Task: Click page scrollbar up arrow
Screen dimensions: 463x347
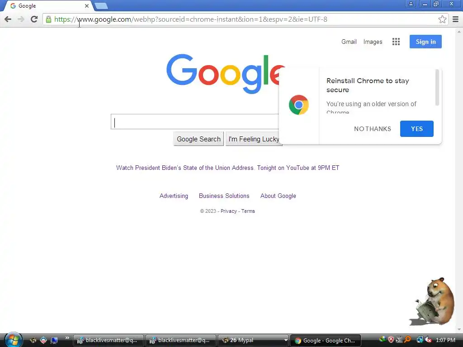Action: (x=459, y=32)
